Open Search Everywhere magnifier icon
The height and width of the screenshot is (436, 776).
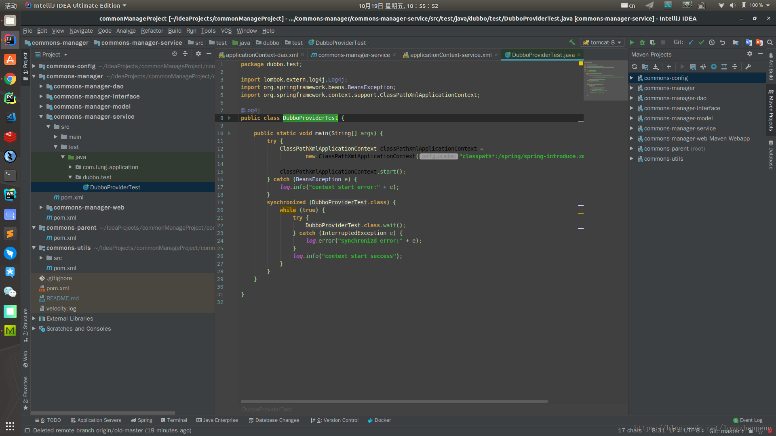[770, 42]
